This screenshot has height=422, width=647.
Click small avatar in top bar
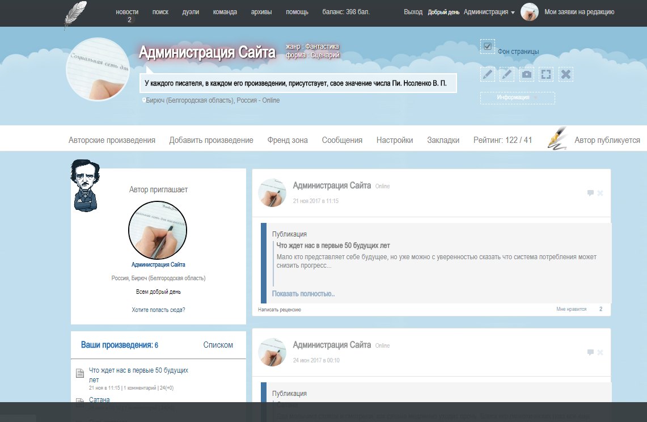click(x=530, y=12)
